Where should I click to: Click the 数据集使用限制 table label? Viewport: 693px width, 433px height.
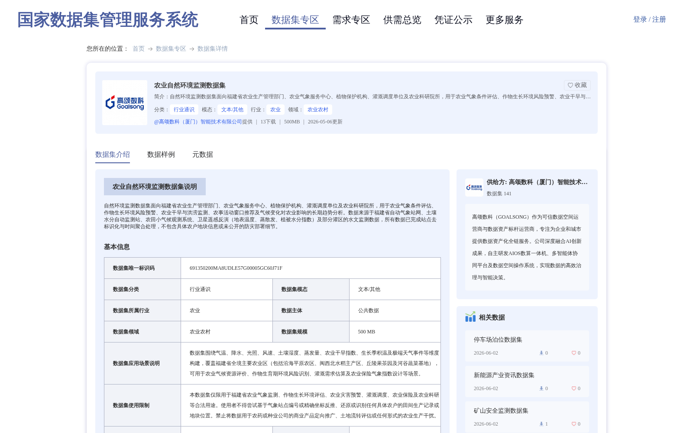(x=131, y=405)
